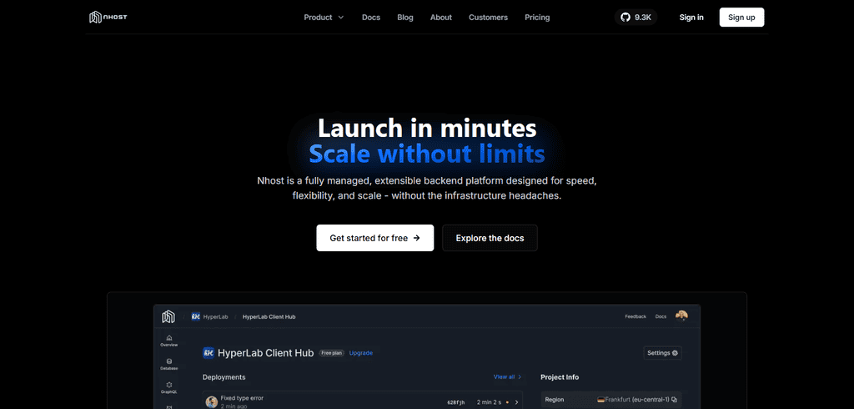Click the Fixed type error deployment author avatar

pyautogui.click(x=212, y=402)
